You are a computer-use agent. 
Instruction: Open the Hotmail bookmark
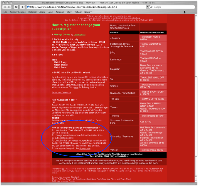[x=33, y=12]
